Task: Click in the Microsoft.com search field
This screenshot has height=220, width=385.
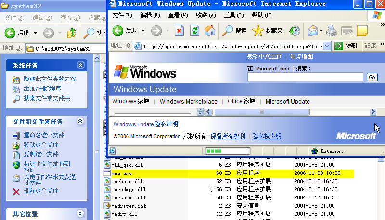Action: [x=305, y=77]
